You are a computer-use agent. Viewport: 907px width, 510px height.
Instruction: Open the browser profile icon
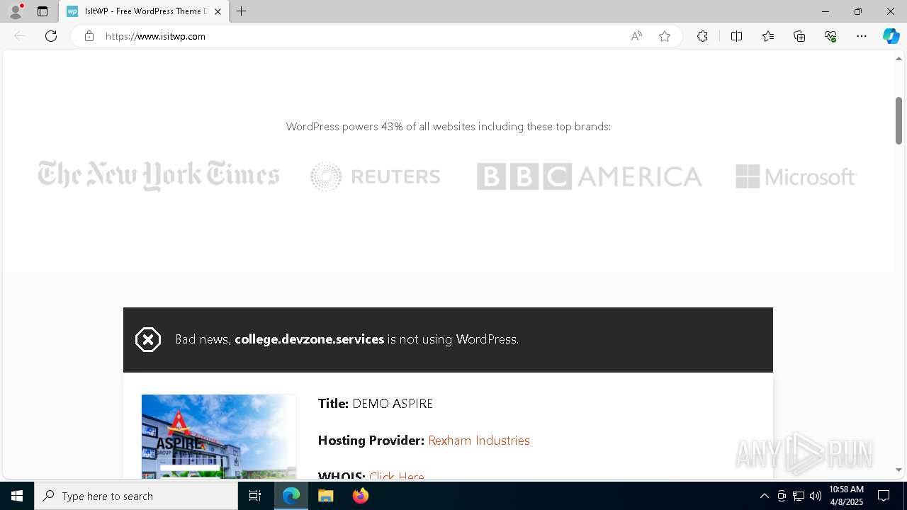[x=16, y=11]
